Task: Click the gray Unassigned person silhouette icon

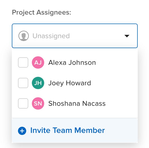Action: 24,36
